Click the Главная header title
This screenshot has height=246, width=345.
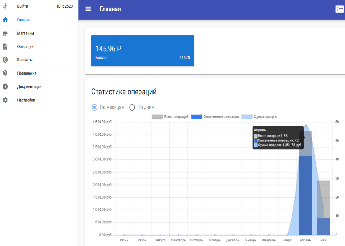pos(110,9)
